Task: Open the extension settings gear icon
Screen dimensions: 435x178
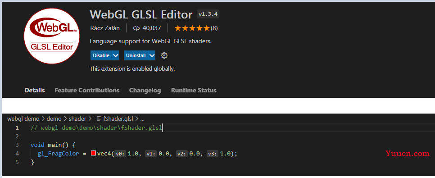Action: (164, 55)
